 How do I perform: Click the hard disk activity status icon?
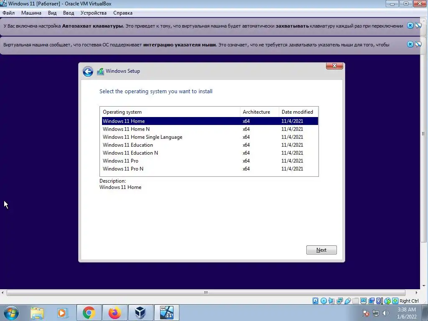315,301
